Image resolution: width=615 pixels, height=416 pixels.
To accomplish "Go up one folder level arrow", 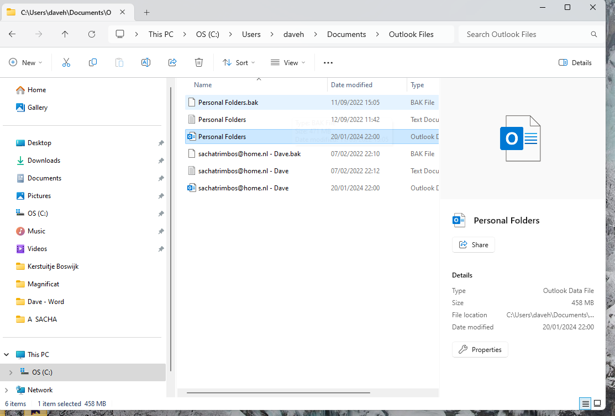I will coord(65,34).
